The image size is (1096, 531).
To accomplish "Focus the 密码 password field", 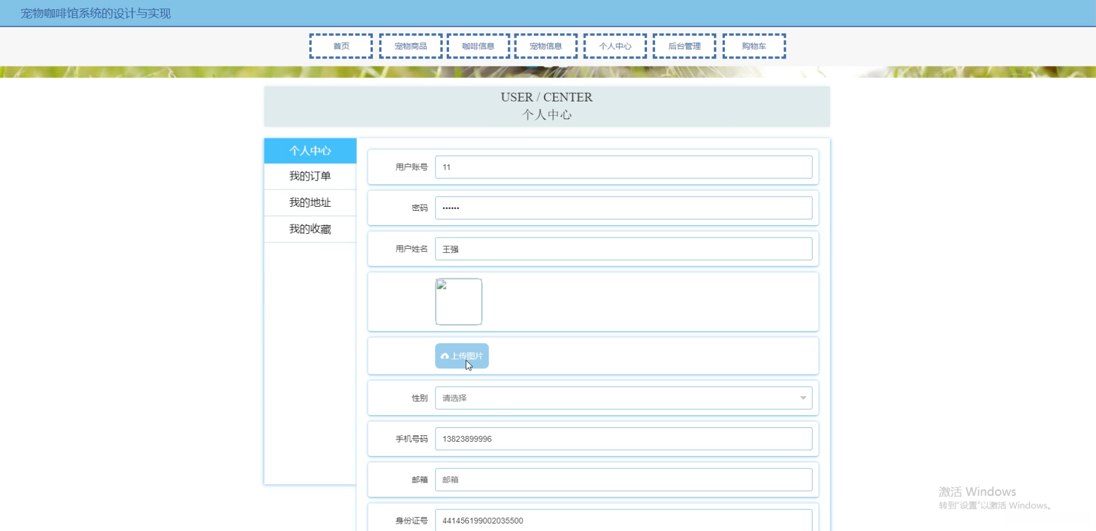I will pos(623,208).
